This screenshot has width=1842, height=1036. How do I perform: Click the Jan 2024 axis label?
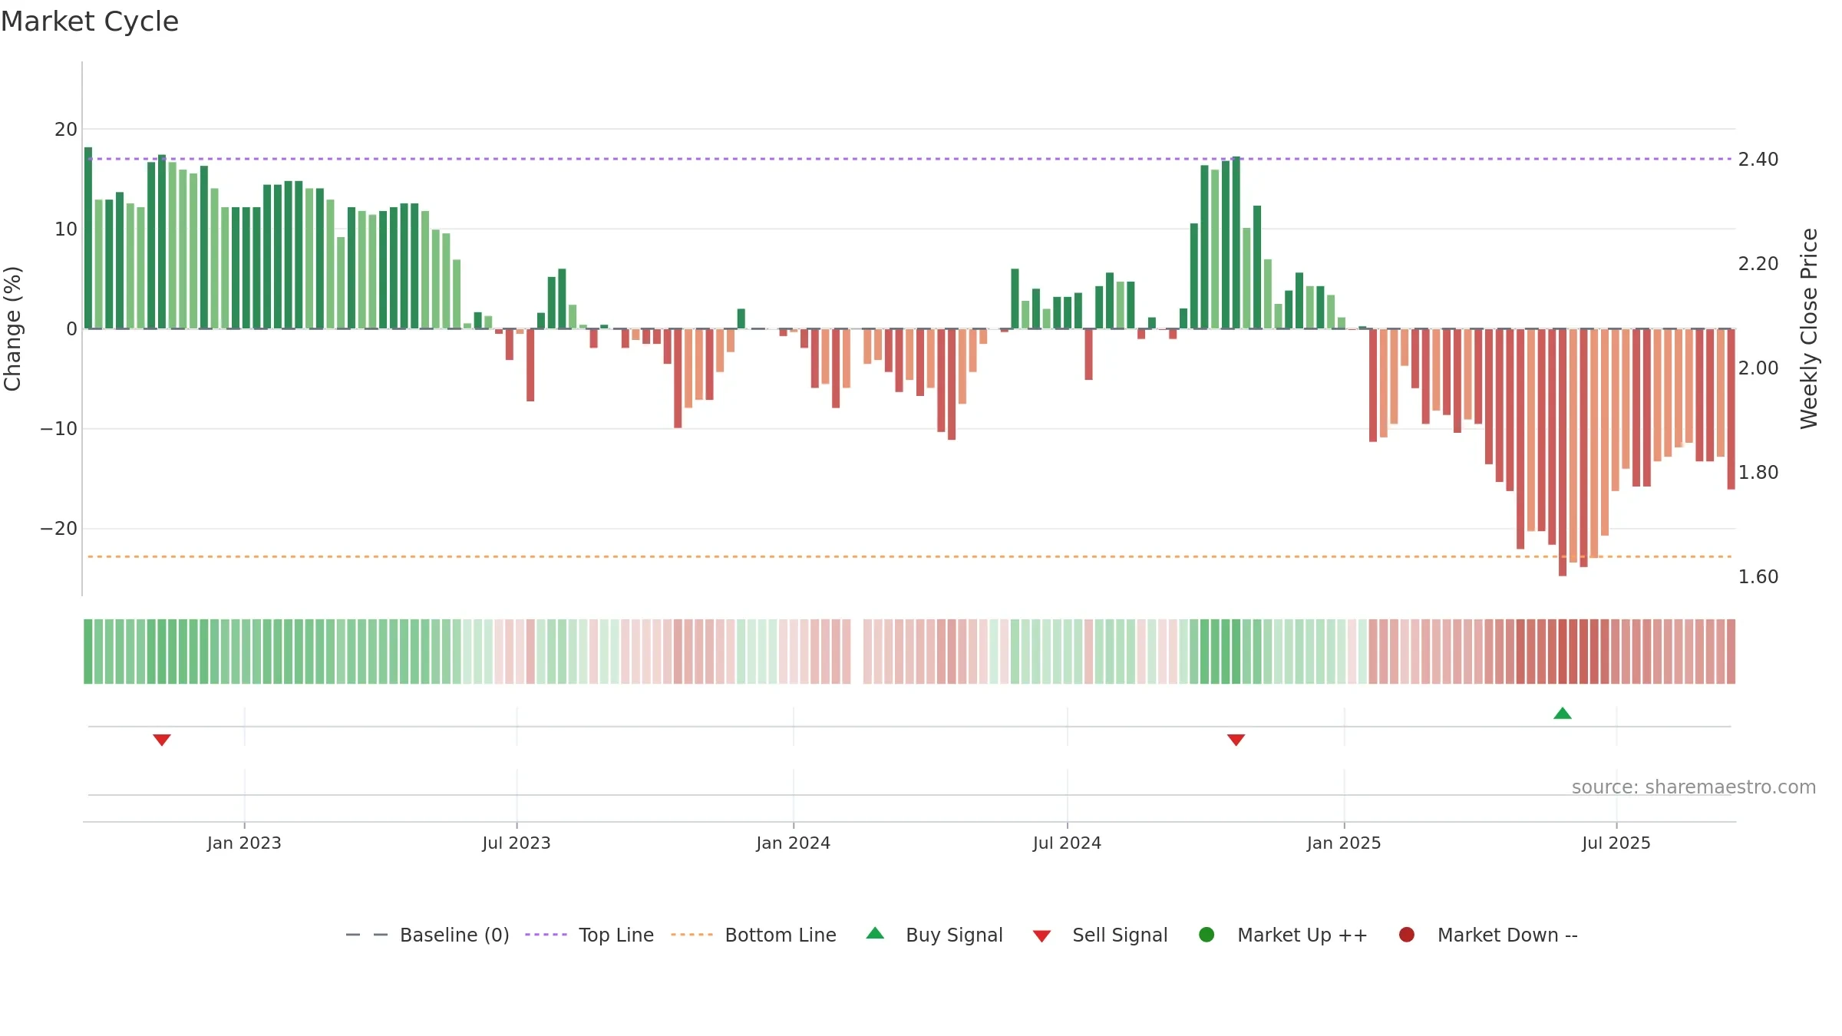point(793,843)
